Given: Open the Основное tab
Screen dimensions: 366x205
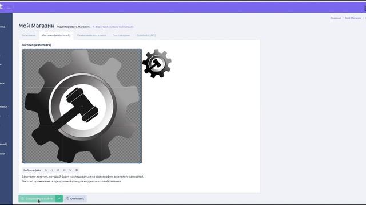Looking at the screenshot, I should click(x=29, y=35).
